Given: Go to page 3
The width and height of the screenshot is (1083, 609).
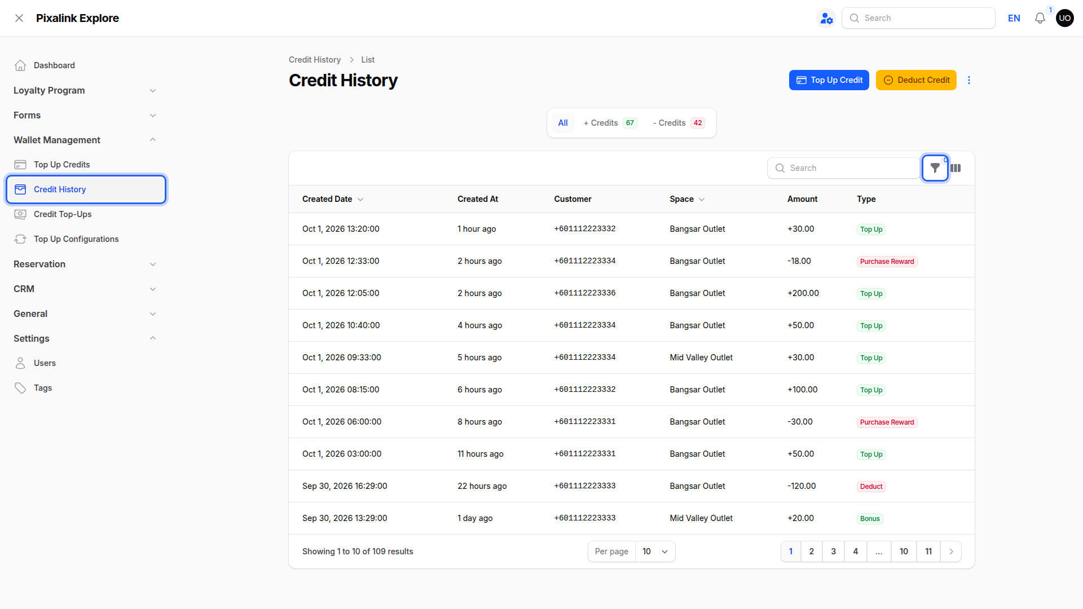Looking at the screenshot, I should (833, 551).
